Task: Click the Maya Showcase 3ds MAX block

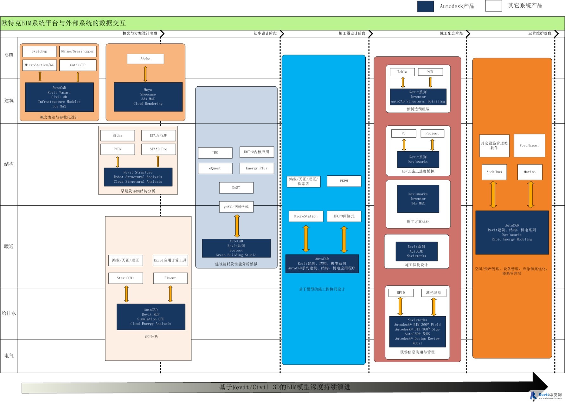Action: [x=148, y=97]
